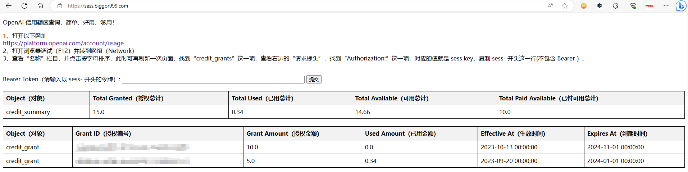This screenshot has width=688, height=172.
Task: Click the blurred Grant ID for 10.0 grant
Action: coord(132,147)
